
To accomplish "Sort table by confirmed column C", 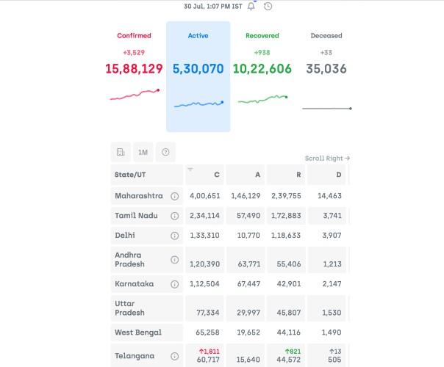I will pyautogui.click(x=204, y=175).
